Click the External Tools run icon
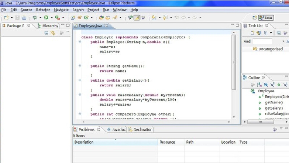The width and height of the screenshot is (291, 163). point(58,18)
